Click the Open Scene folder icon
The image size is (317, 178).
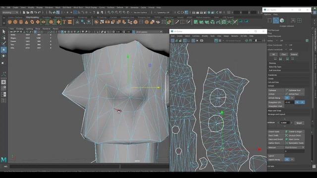(x=28, y=12)
